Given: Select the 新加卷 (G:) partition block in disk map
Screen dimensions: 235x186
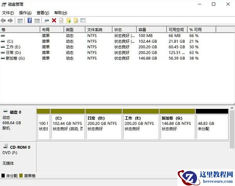Looking at the screenshot, I should pos(177,124).
